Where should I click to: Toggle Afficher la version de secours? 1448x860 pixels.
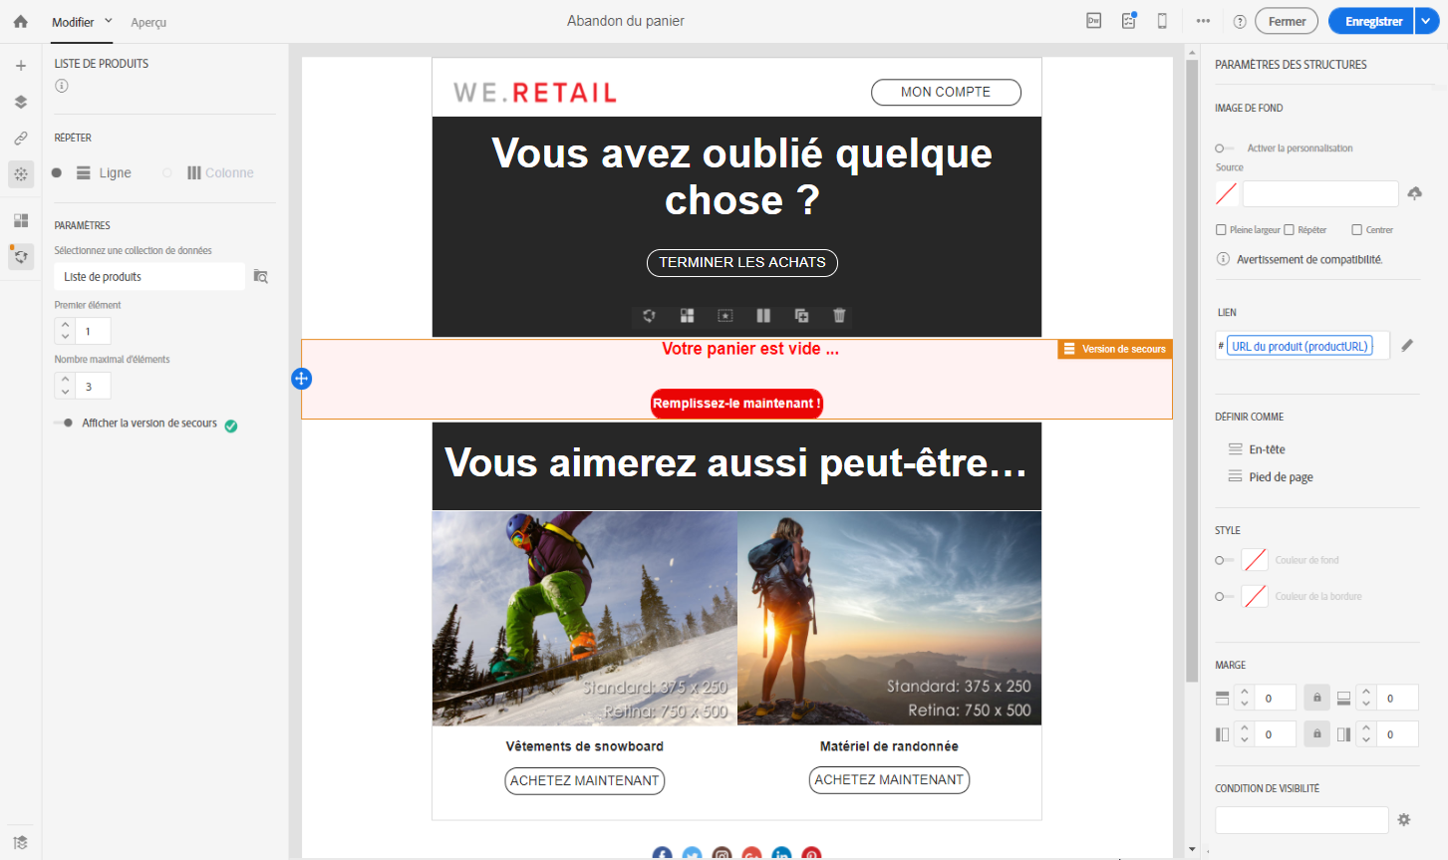(63, 423)
